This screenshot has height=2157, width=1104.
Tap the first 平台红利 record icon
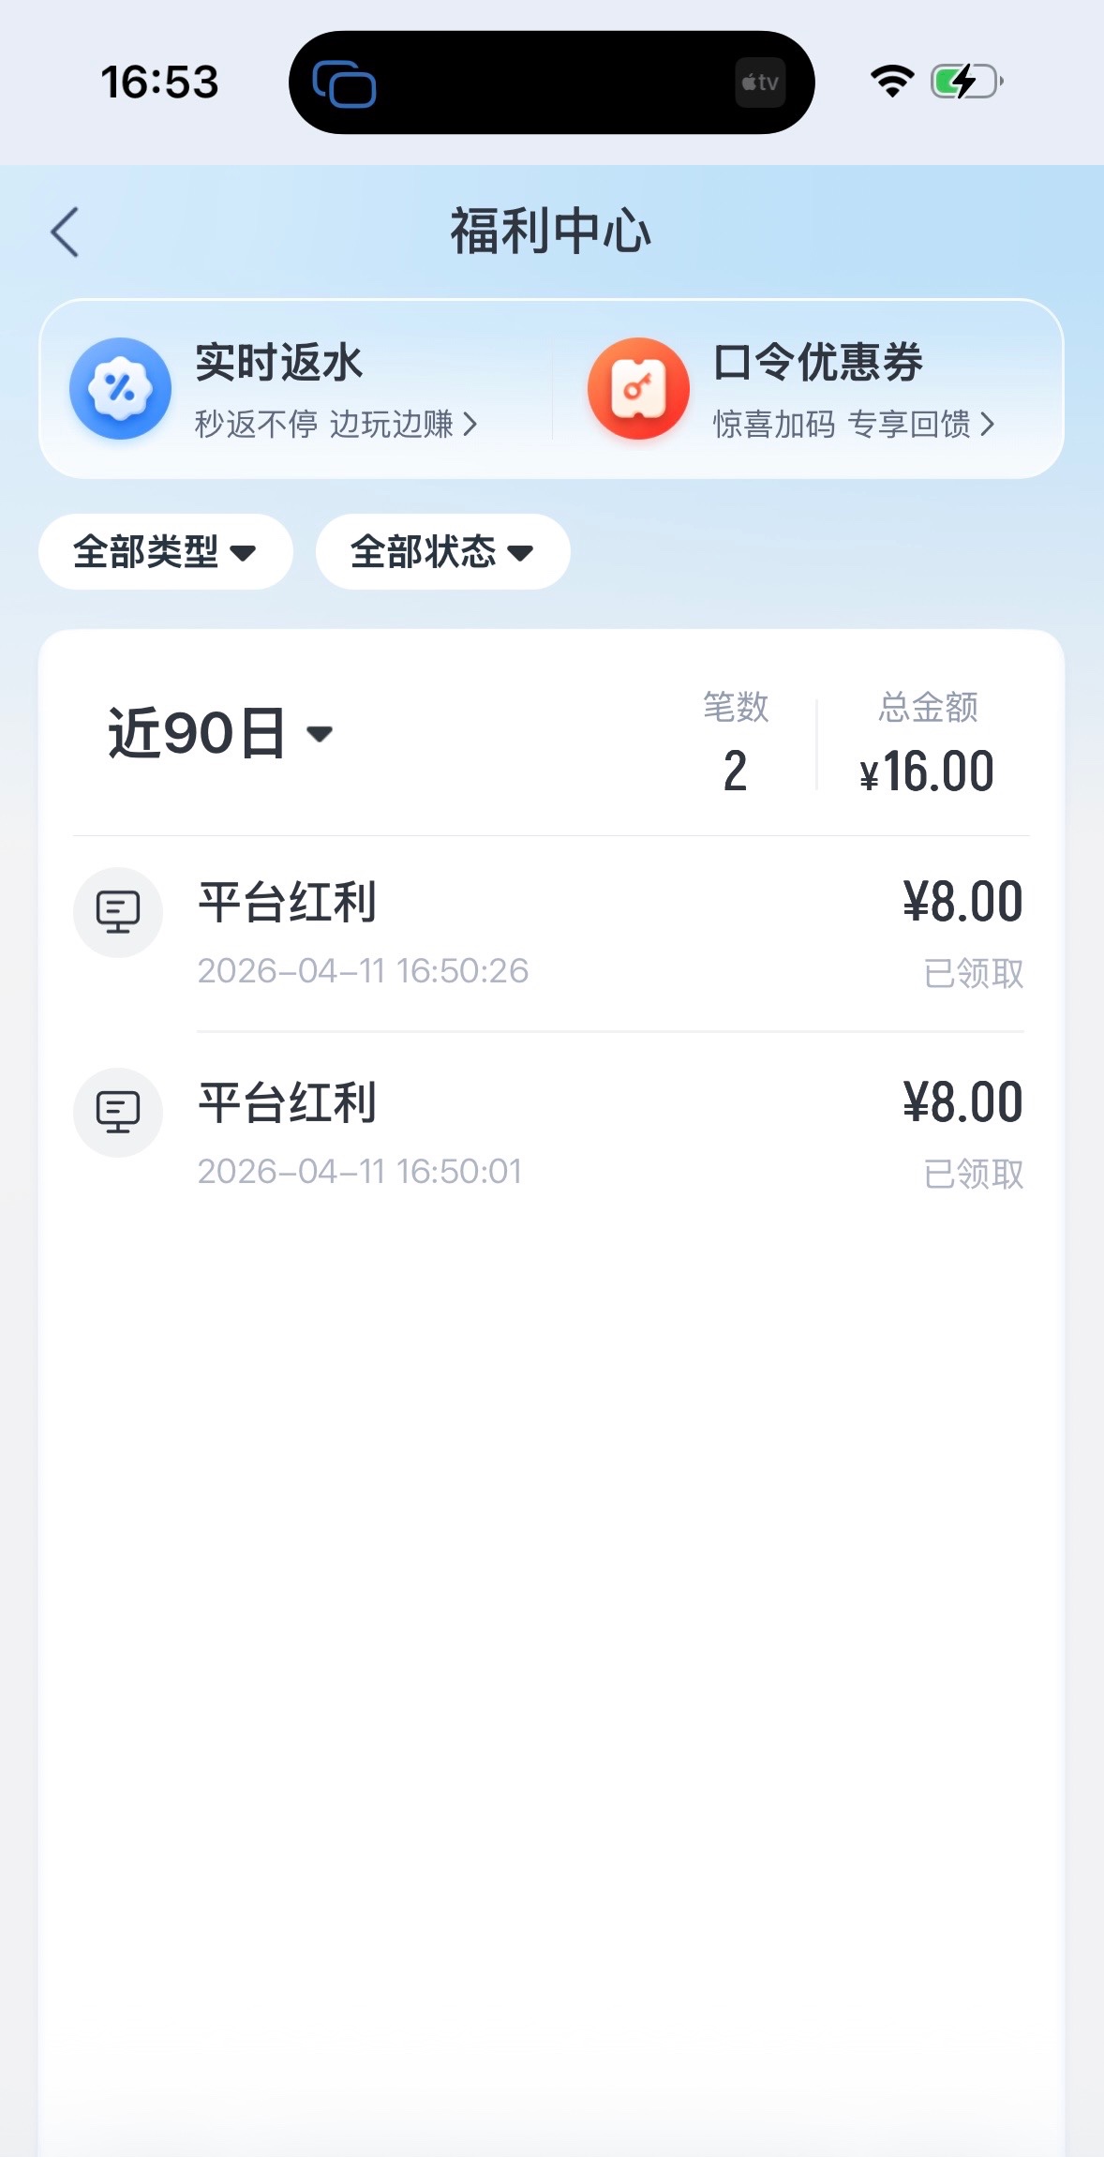pos(118,912)
